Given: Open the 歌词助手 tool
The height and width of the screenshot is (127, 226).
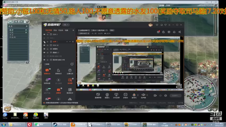Looking at the screenshot, I should tap(70, 91).
